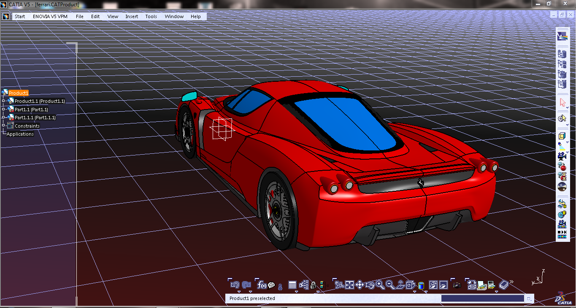Click the Fit All In icon
The image size is (576, 308).
pyautogui.click(x=349, y=285)
